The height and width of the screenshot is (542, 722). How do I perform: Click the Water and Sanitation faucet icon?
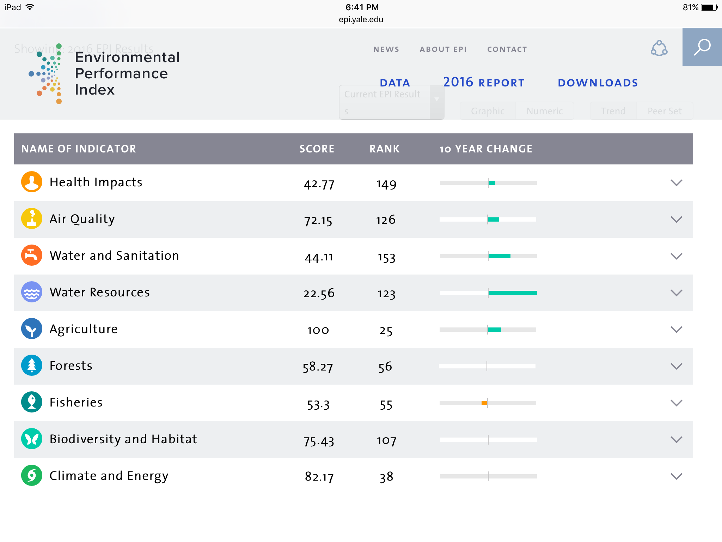pos(32,255)
